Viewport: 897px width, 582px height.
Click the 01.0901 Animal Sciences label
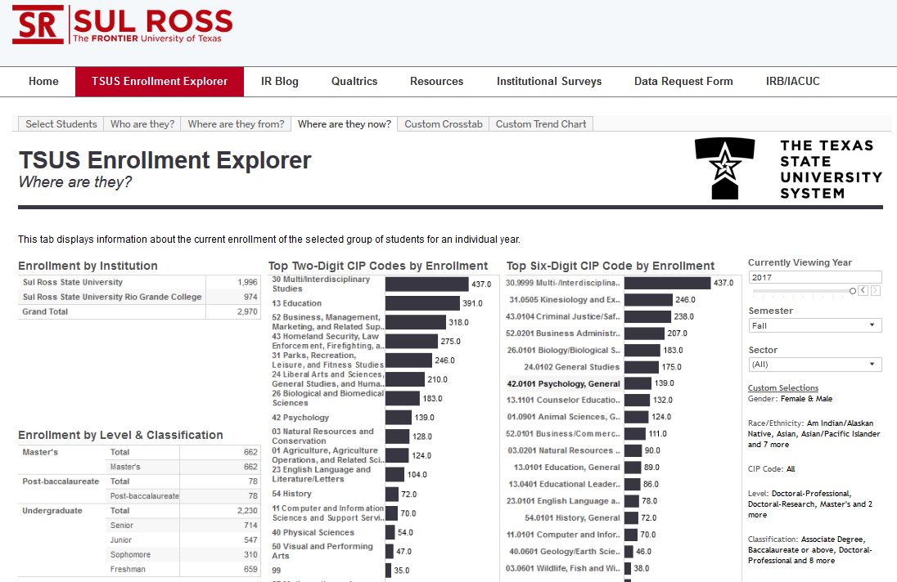click(563, 417)
